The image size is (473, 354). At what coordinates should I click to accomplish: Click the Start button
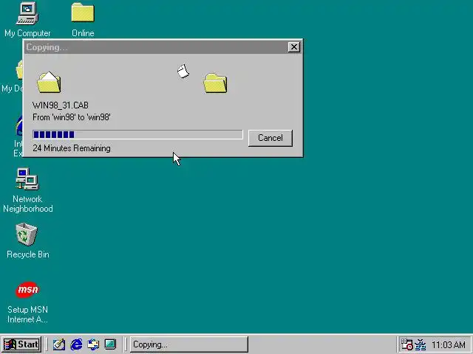21,344
